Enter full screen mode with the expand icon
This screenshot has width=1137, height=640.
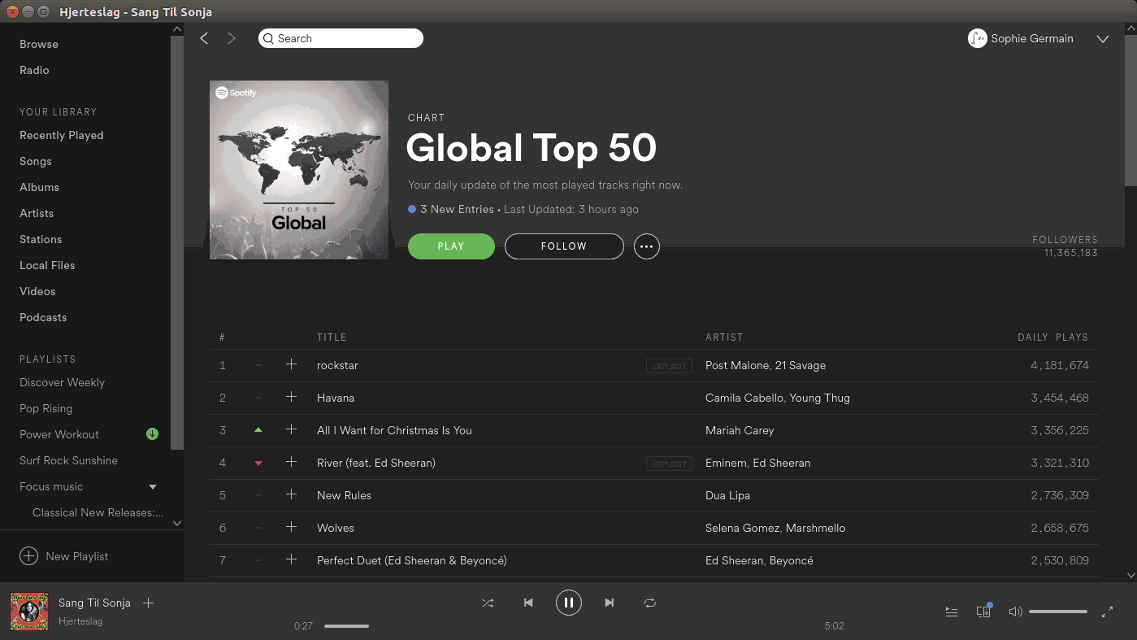[1107, 612]
